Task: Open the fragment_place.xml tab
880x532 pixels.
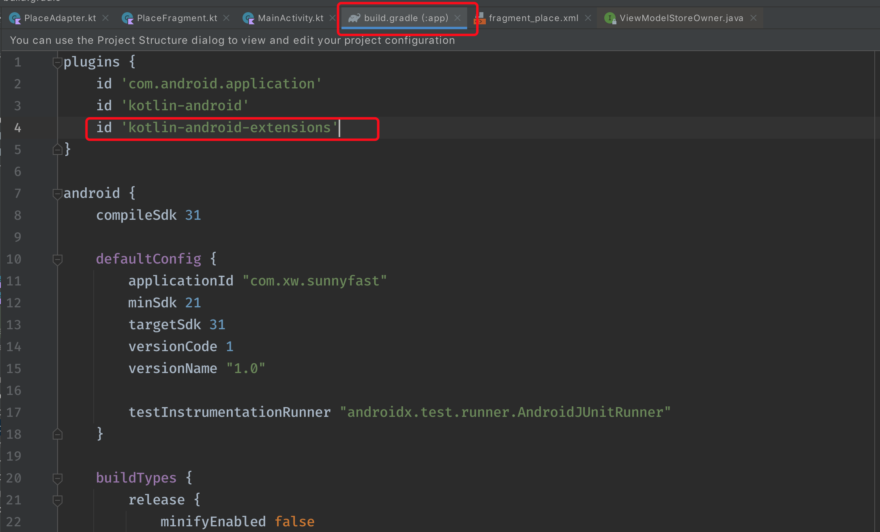Action: click(x=533, y=18)
